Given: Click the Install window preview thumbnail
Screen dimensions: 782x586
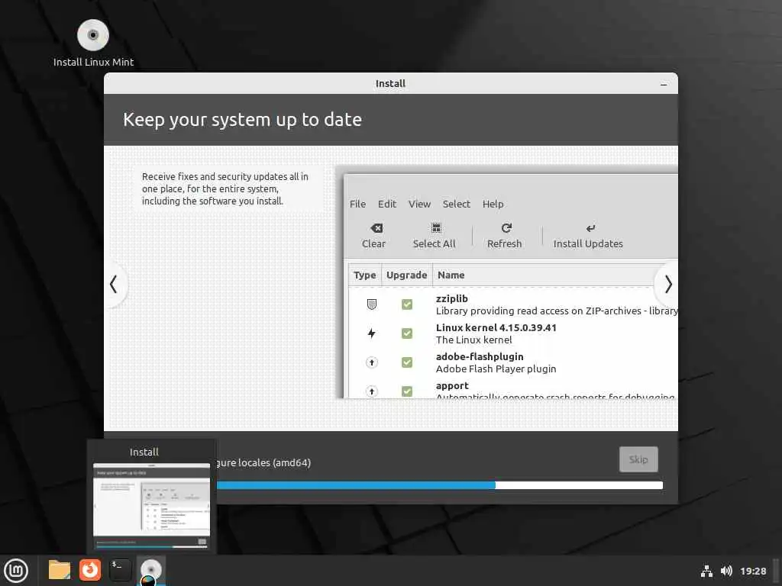Looking at the screenshot, I should coord(152,506).
